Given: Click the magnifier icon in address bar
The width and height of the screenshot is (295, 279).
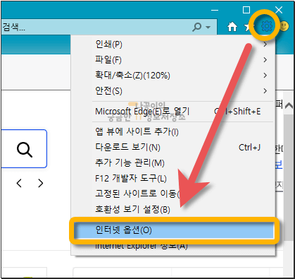Looking at the screenshot, I should [197, 27].
